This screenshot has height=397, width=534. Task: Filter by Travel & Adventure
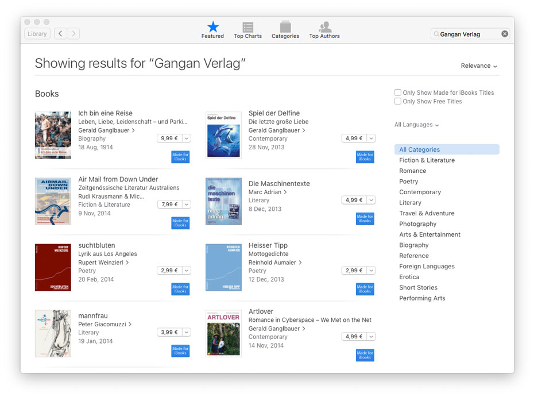pyautogui.click(x=427, y=213)
